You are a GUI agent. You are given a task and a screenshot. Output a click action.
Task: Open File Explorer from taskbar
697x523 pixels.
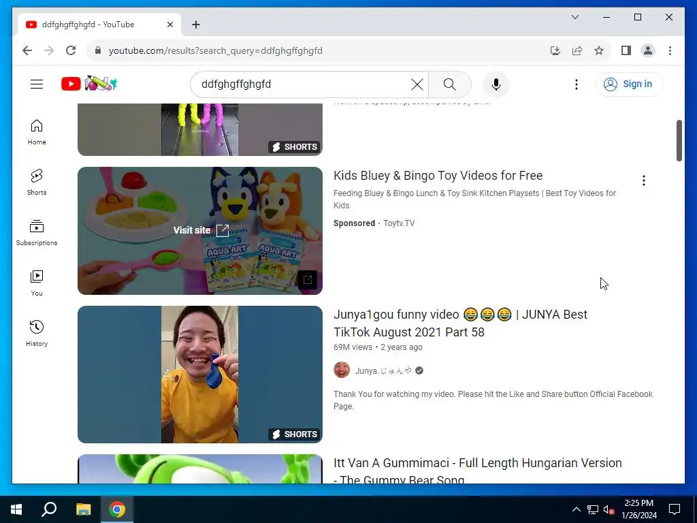click(x=83, y=509)
